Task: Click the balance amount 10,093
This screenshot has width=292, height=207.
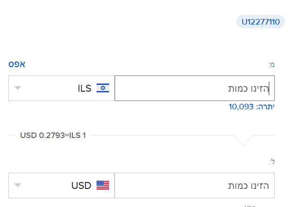Action: pyautogui.click(x=241, y=107)
